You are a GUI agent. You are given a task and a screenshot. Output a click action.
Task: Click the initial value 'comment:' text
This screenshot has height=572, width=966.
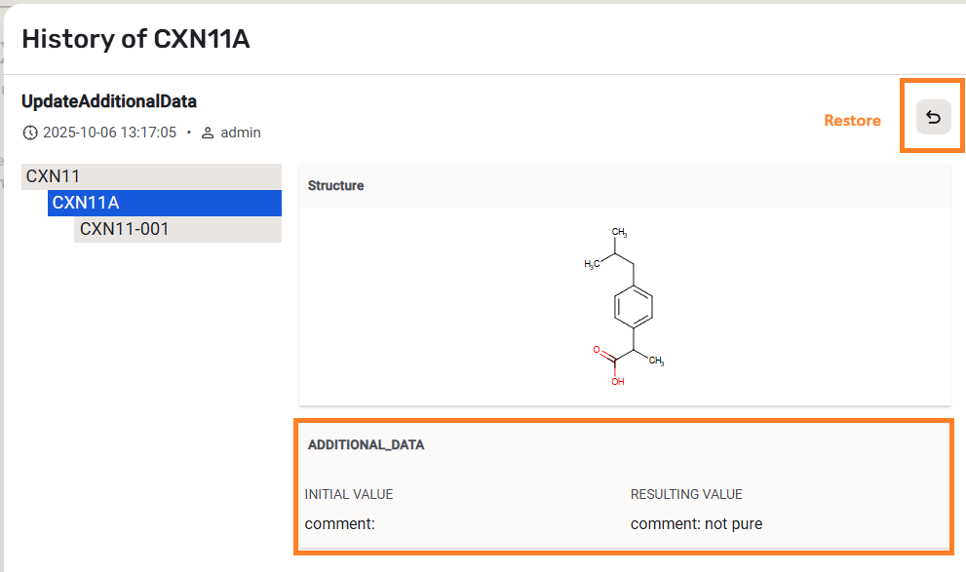(339, 523)
